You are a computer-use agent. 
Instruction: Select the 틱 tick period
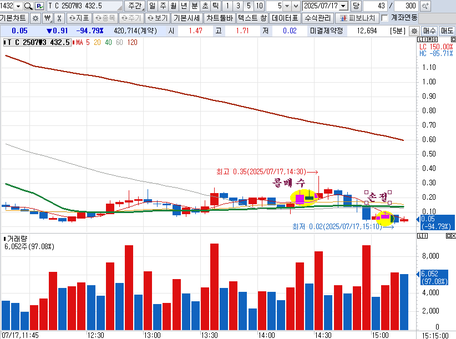(215, 6)
